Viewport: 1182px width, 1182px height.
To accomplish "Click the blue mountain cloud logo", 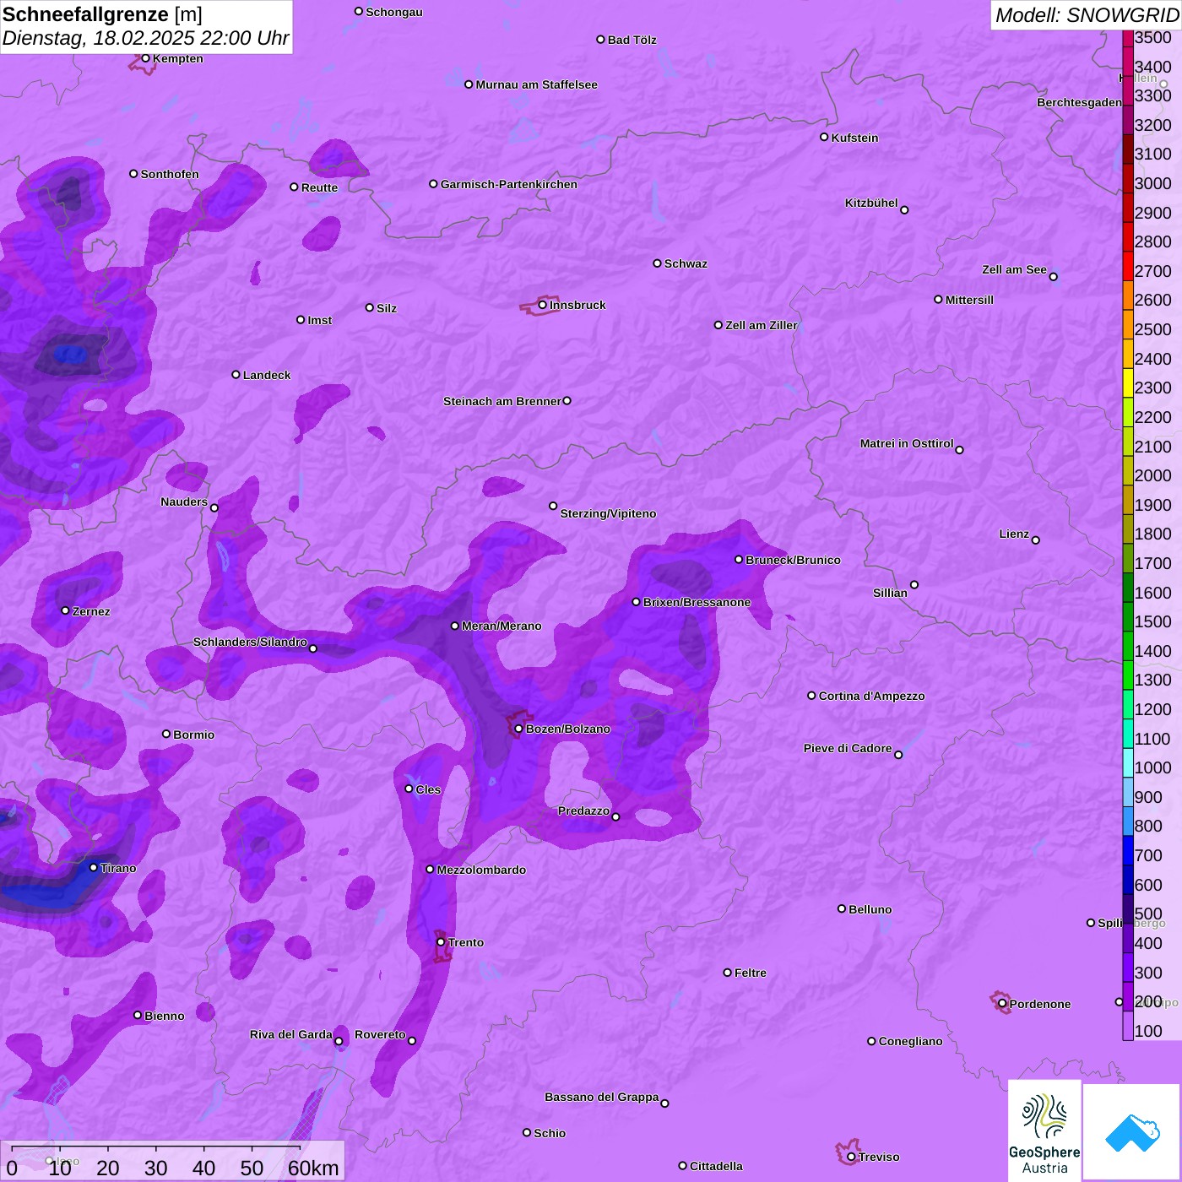I will [x=1131, y=1131].
